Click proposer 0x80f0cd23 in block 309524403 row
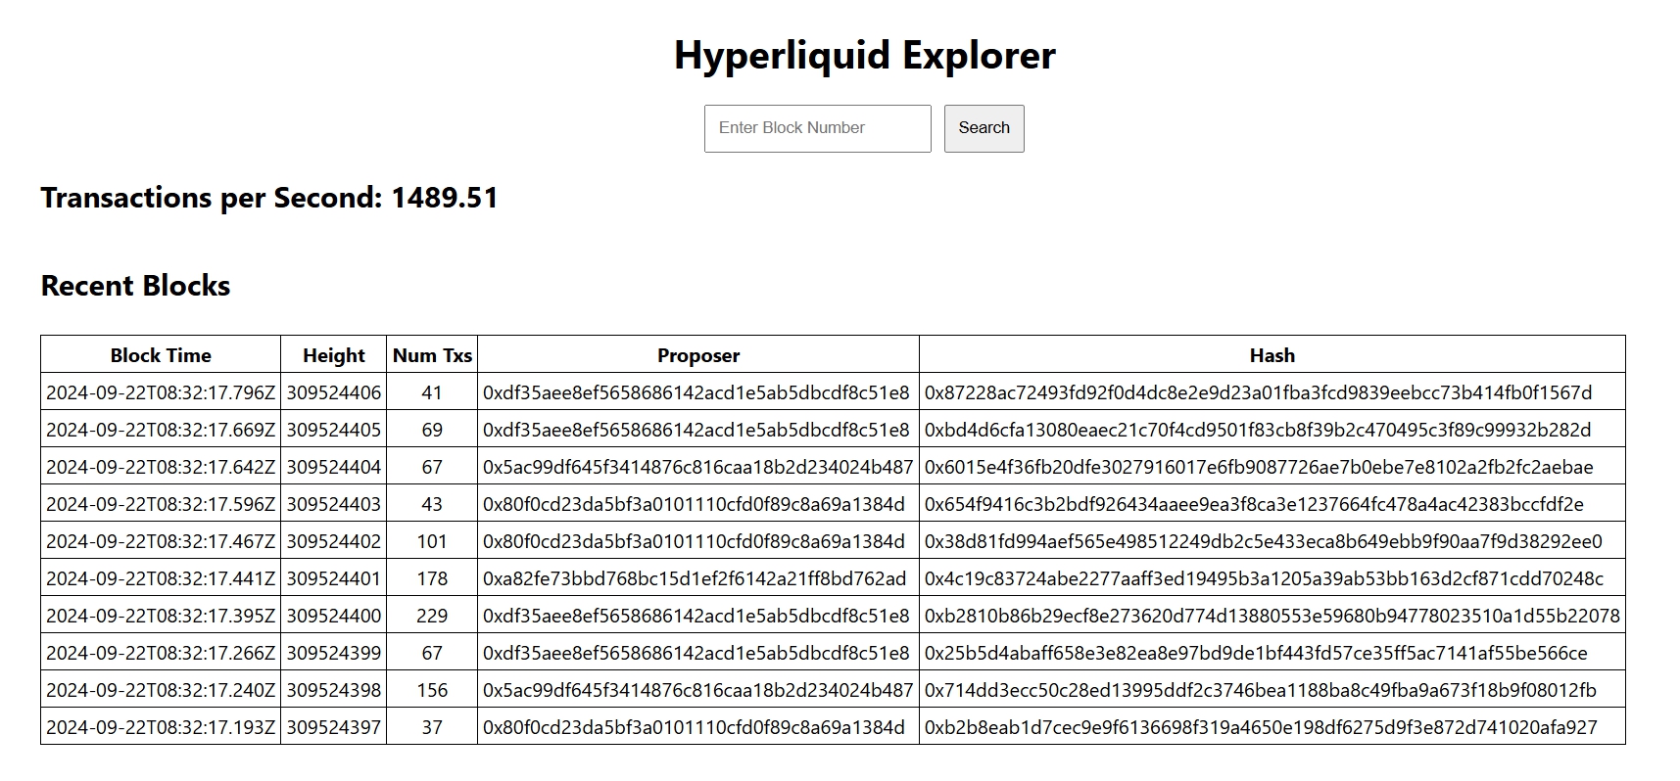The image size is (1680, 781). click(695, 504)
